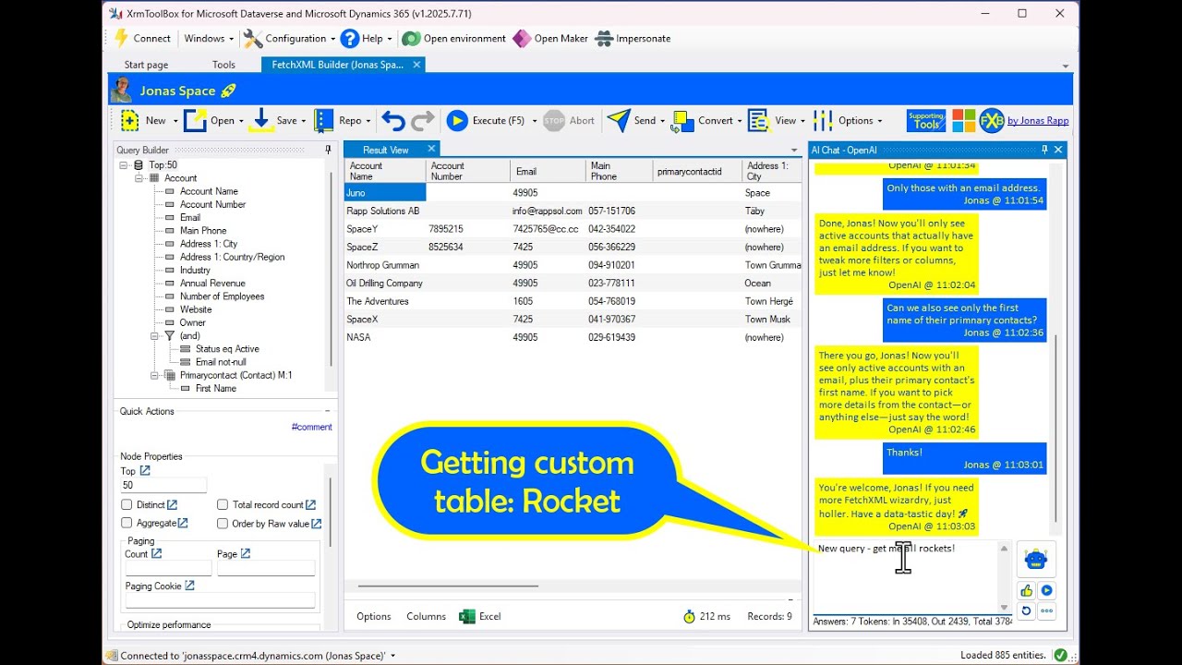Click the New query icon
Viewport: 1182px width, 665px height.
click(x=129, y=120)
